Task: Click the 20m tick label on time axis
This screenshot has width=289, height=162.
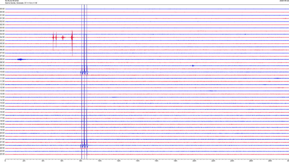Action: point(194,161)
